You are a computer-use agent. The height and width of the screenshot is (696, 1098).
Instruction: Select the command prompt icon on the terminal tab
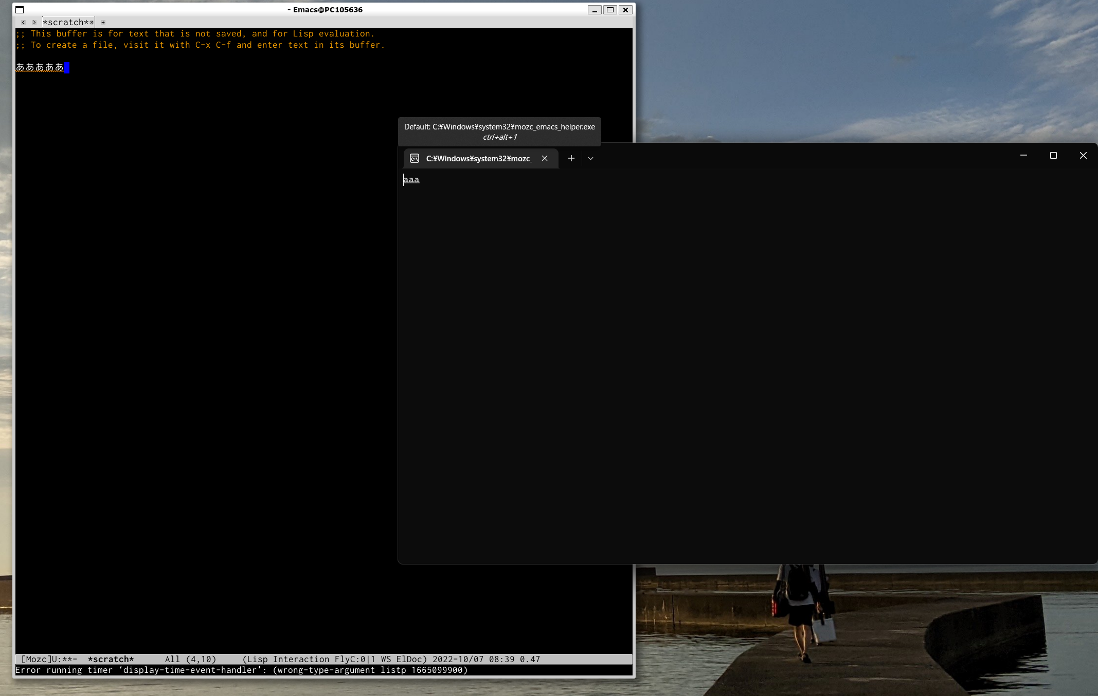[x=414, y=158]
